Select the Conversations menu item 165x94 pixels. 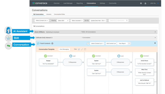coord(91,3)
